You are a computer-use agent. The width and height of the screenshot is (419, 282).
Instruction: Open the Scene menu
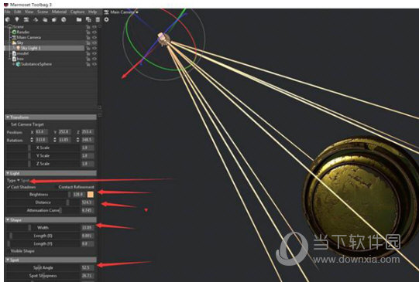(x=43, y=12)
